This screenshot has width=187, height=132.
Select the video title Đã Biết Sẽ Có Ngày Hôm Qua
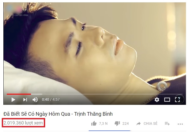(37, 114)
